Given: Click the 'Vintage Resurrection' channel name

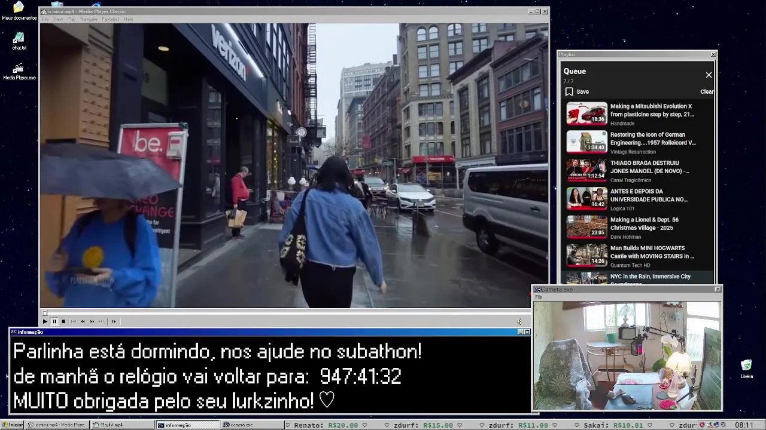Looking at the screenshot, I should (633, 152).
